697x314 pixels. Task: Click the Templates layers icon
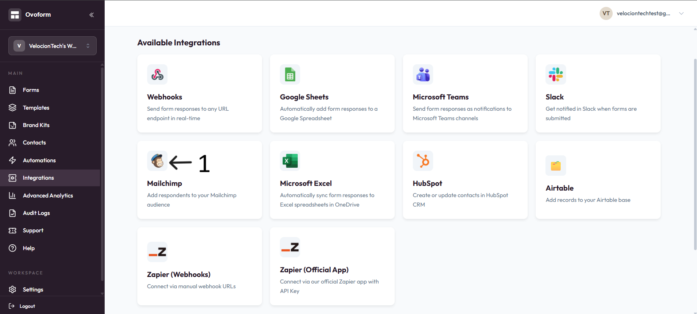pyautogui.click(x=13, y=108)
